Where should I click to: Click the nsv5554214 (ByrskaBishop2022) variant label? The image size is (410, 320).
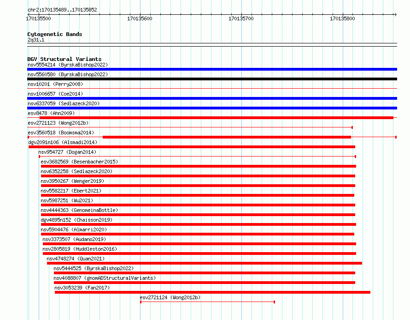pos(68,65)
